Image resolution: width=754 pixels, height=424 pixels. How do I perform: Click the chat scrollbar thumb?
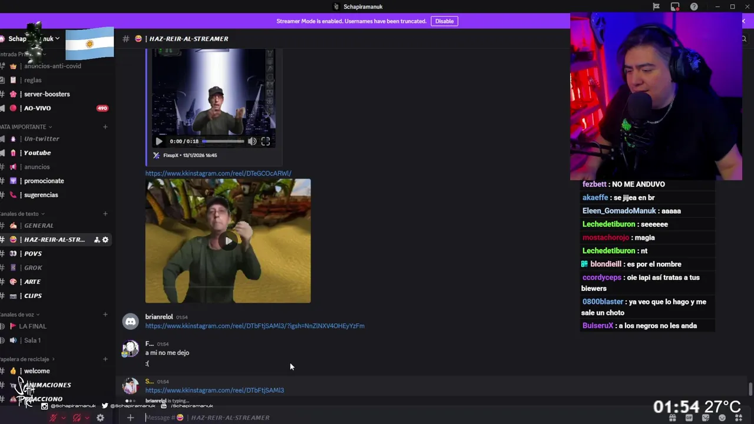point(750,389)
